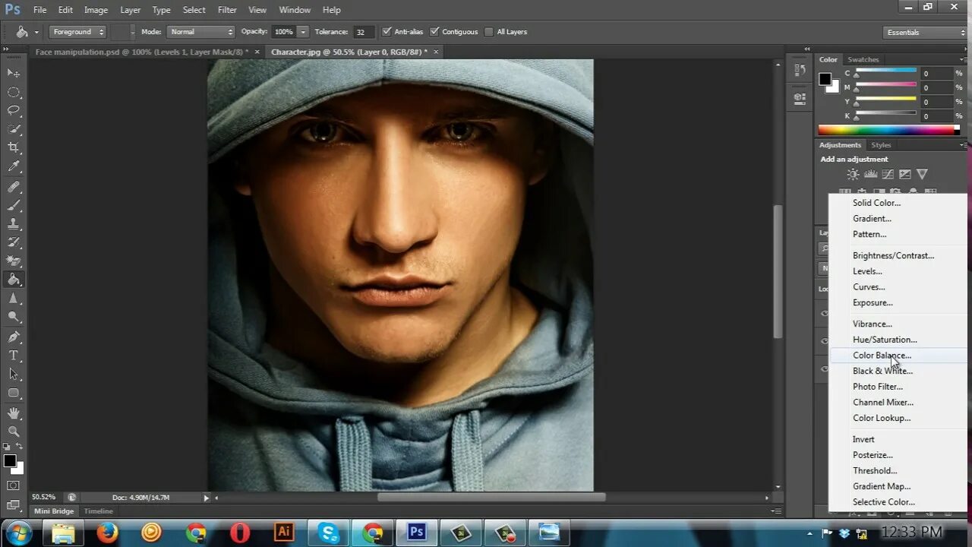Switch to the Face manipulation.psd tab
The width and height of the screenshot is (972, 547).
pos(140,52)
